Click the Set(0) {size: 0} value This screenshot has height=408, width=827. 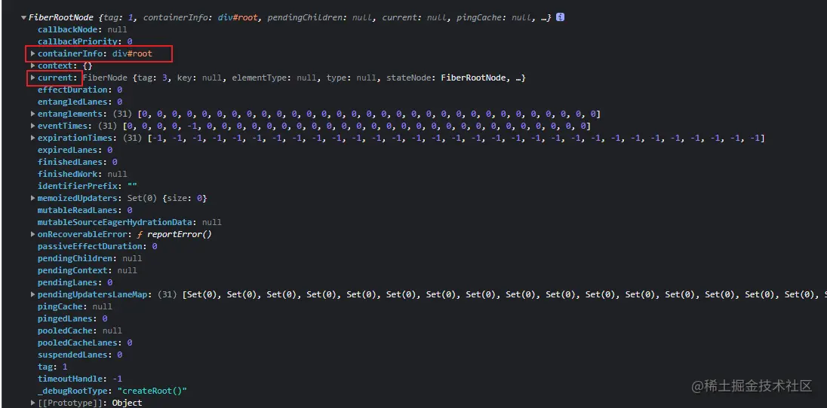pos(168,198)
